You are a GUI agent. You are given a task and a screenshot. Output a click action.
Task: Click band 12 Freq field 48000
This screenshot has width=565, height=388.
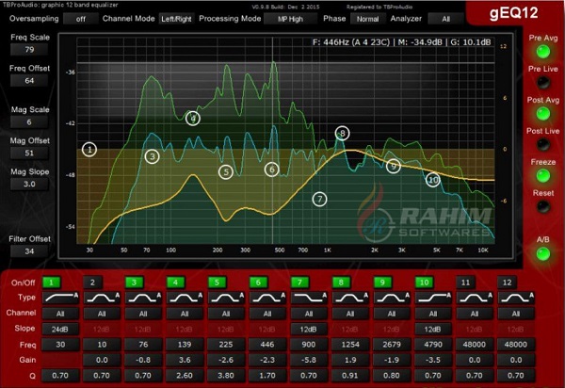[x=516, y=345]
